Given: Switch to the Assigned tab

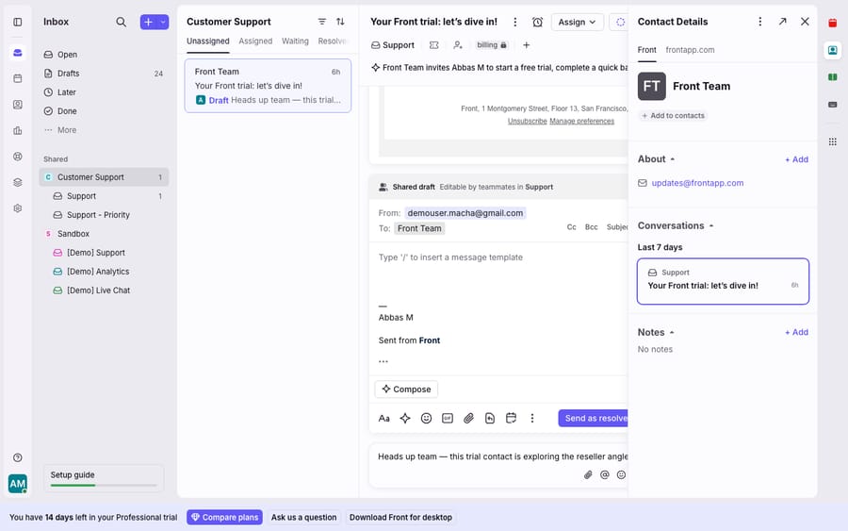Looking at the screenshot, I should point(255,41).
